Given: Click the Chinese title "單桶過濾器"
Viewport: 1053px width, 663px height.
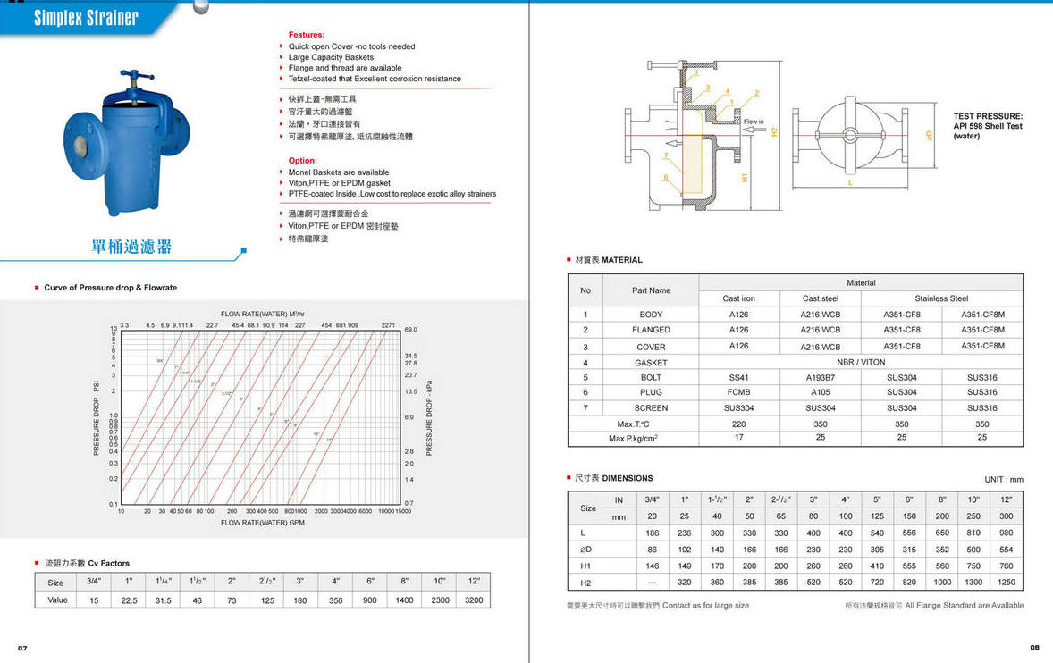Looking at the screenshot, I should pos(131,247).
